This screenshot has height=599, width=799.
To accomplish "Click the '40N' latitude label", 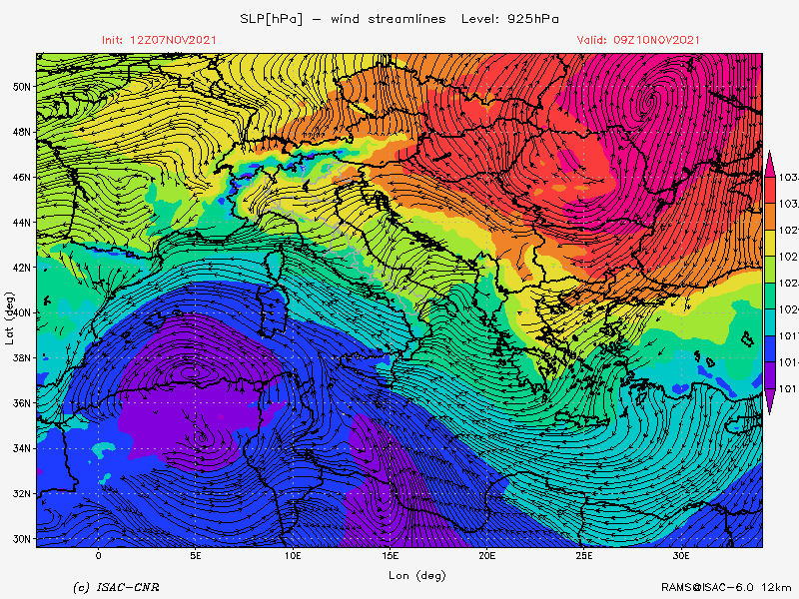I will click(x=21, y=312).
